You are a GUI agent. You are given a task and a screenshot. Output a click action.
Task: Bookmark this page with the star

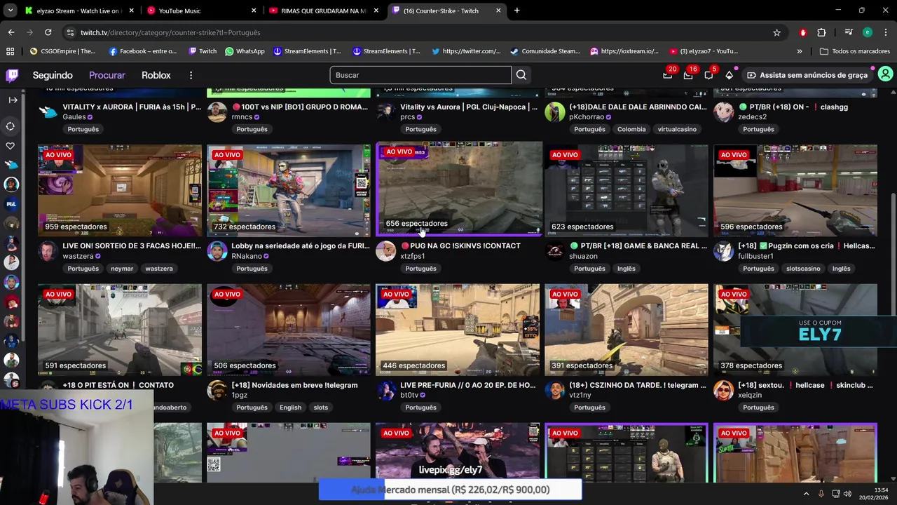coord(776,32)
